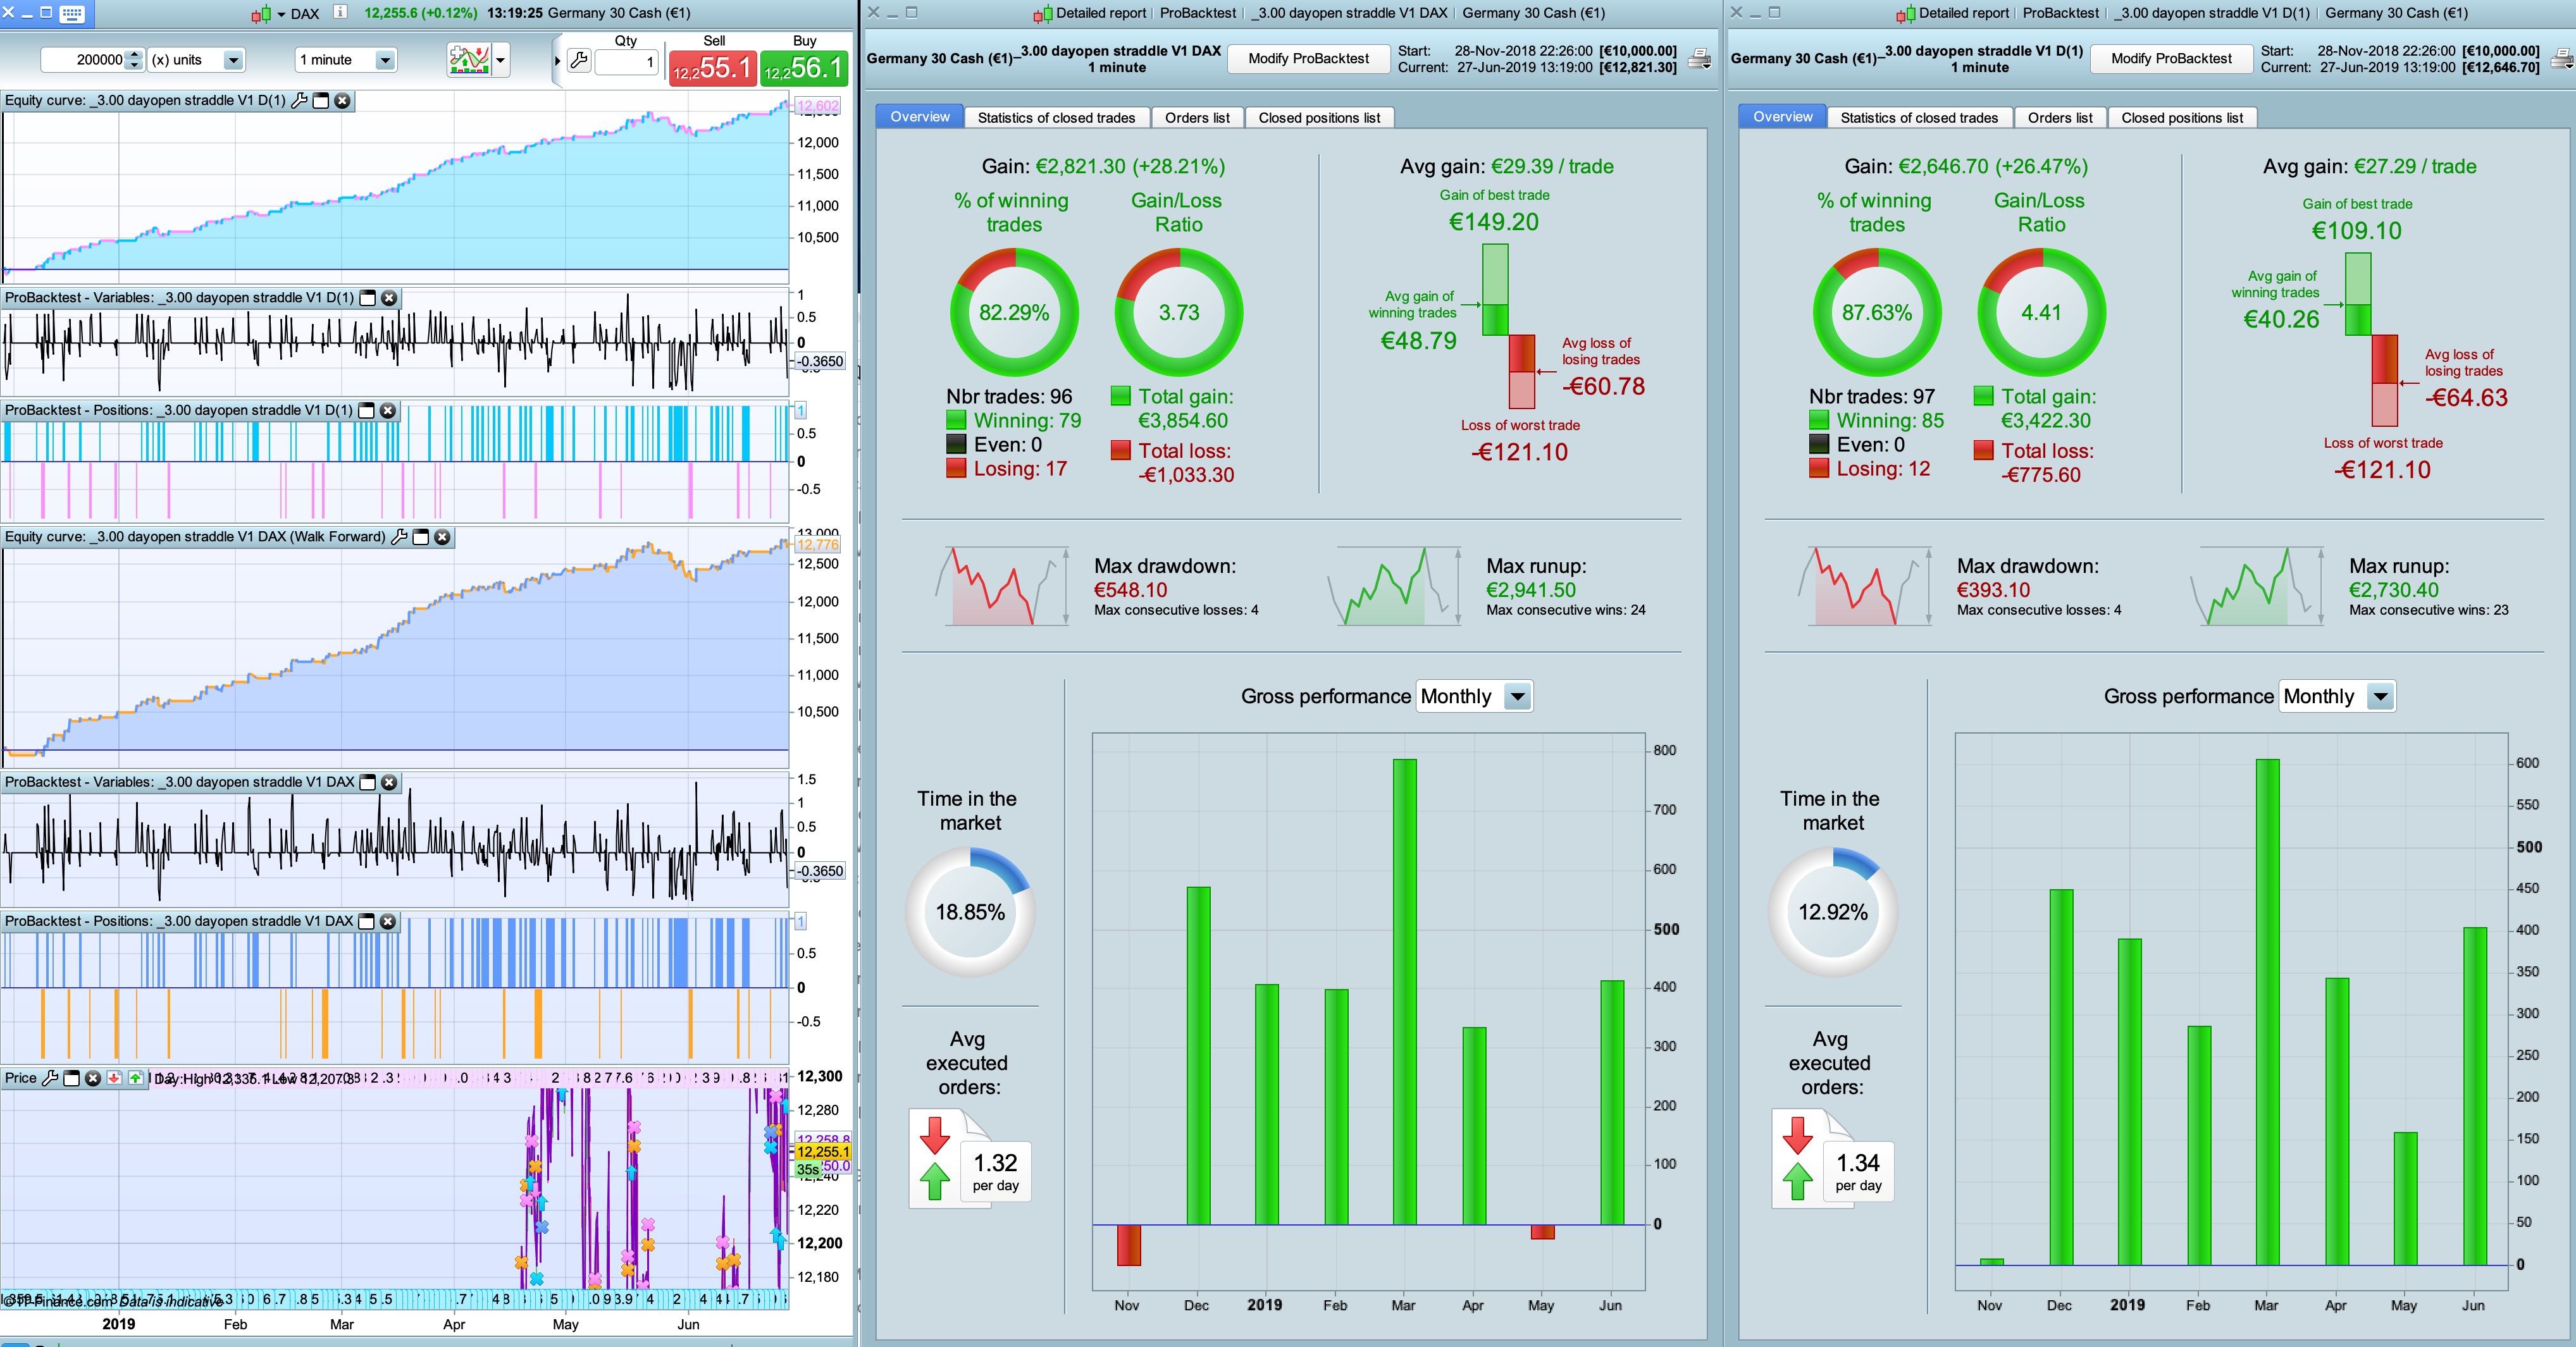The image size is (2576, 1347).
Task: Print DAX detailed report via printer icon
Action: pos(1699,59)
